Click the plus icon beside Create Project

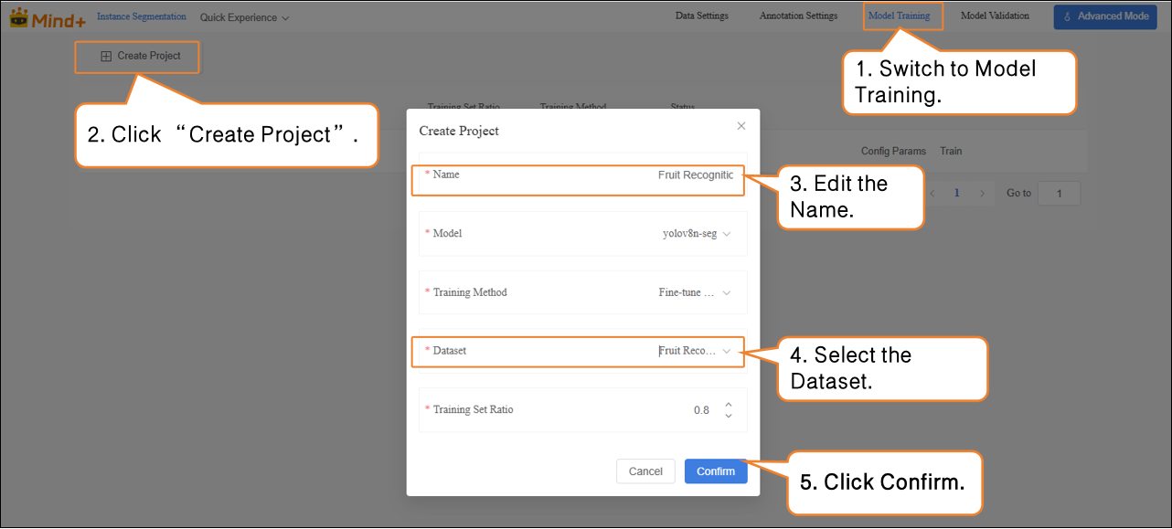pos(106,56)
